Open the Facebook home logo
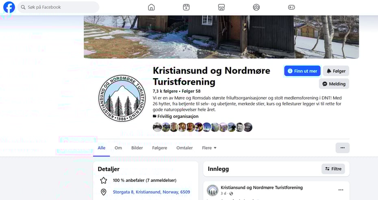The height and width of the screenshot is (200, 378). coord(9,7)
